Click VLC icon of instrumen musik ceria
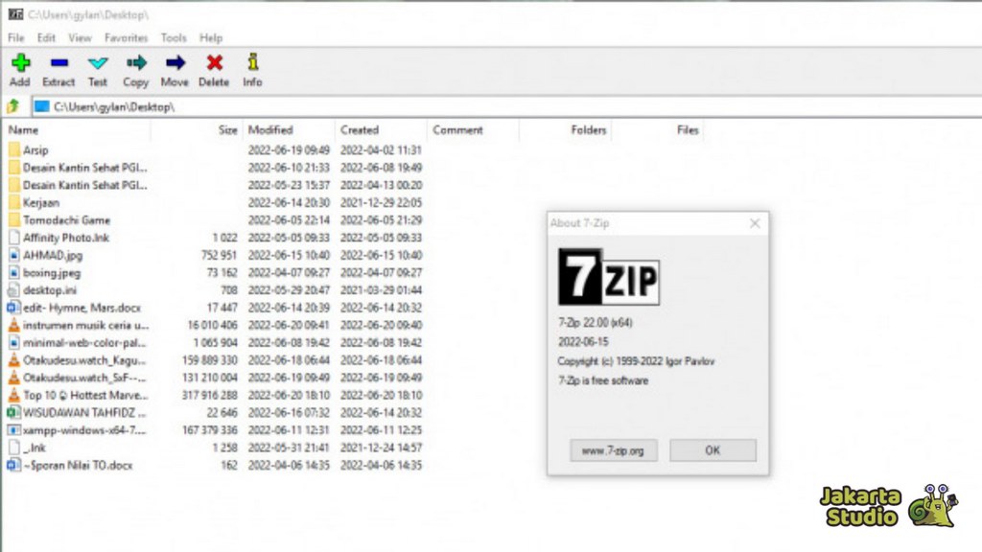The image size is (982, 552). pos(13,326)
